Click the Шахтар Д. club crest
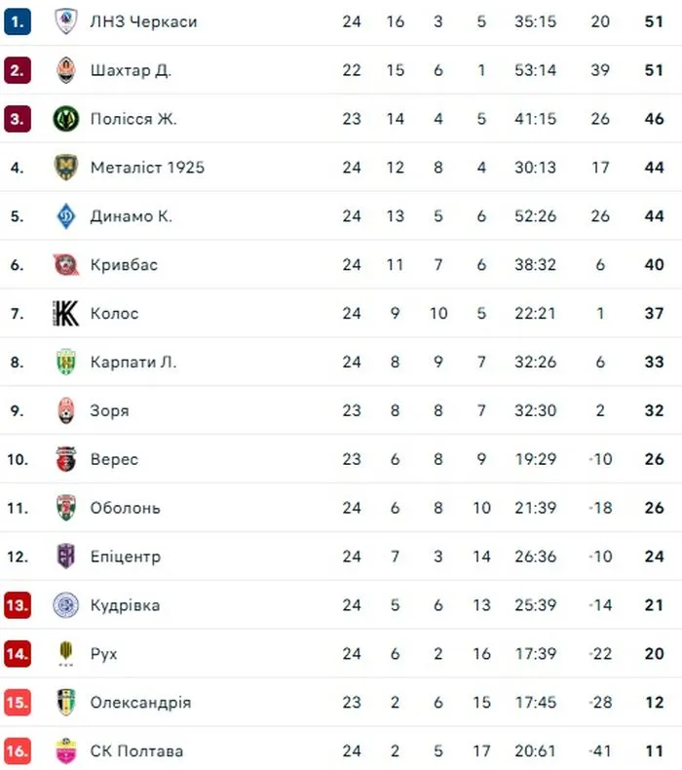 pyautogui.click(x=65, y=69)
